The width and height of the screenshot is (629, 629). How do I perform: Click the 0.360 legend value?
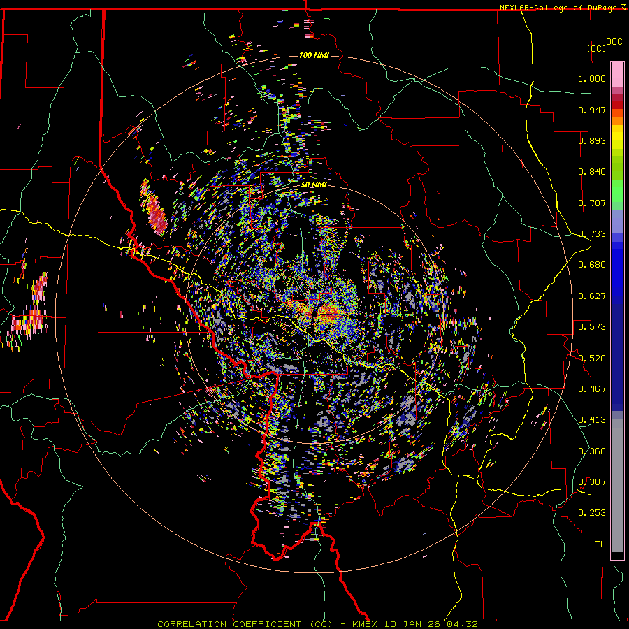pyautogui.click(x=592, y=451)
